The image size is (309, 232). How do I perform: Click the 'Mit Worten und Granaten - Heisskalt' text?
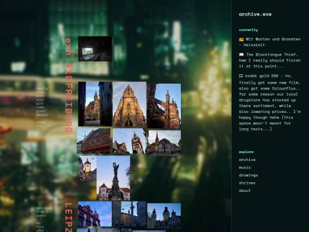[270, 42]
